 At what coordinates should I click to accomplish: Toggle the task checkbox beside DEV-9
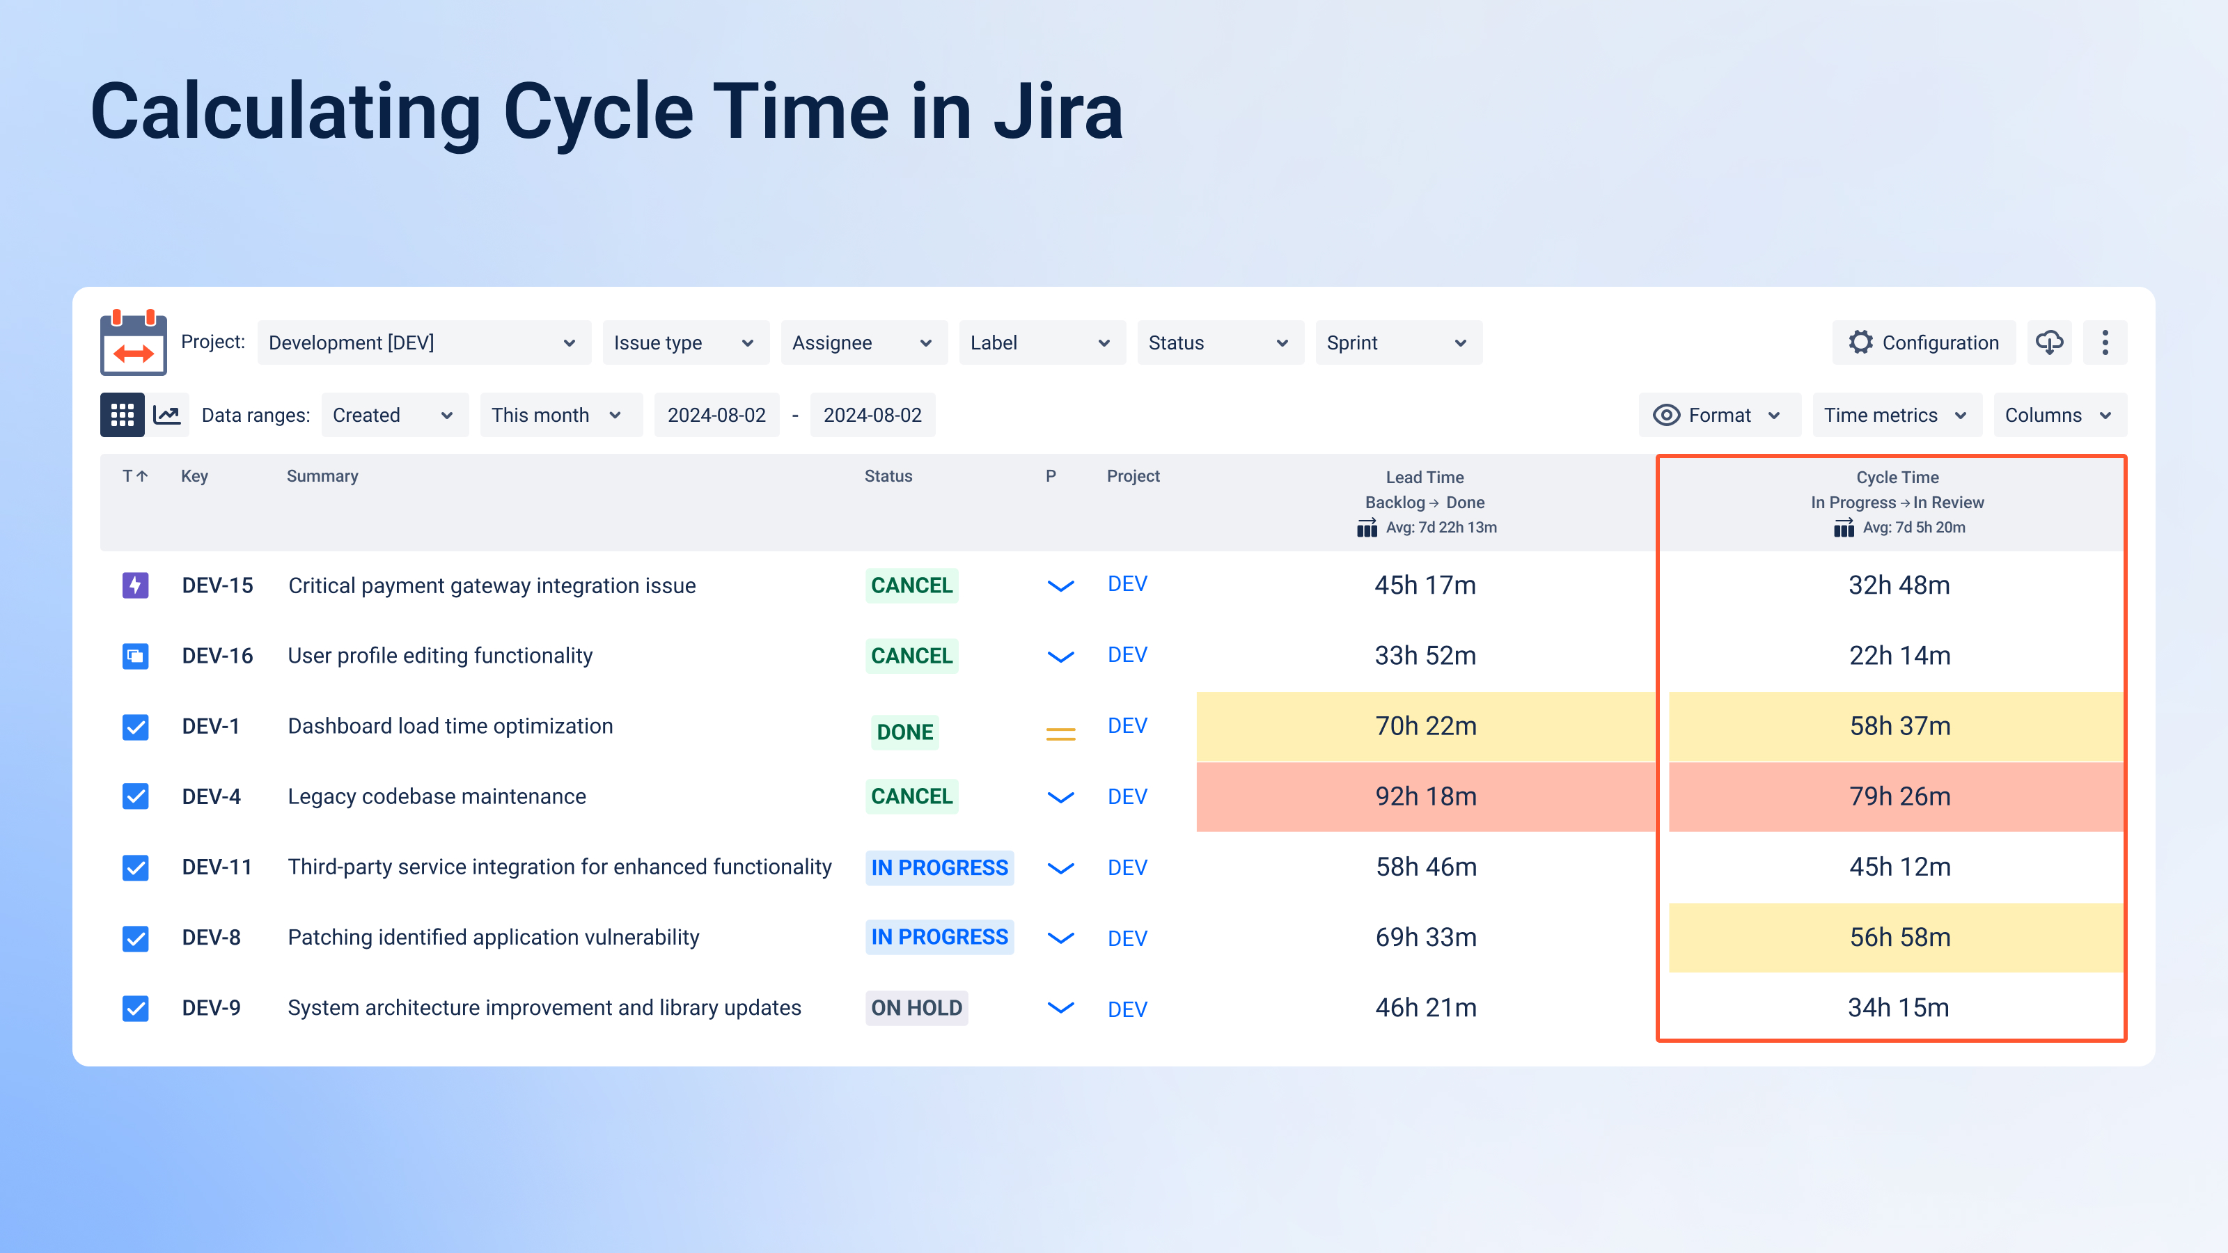(136, 1007)
